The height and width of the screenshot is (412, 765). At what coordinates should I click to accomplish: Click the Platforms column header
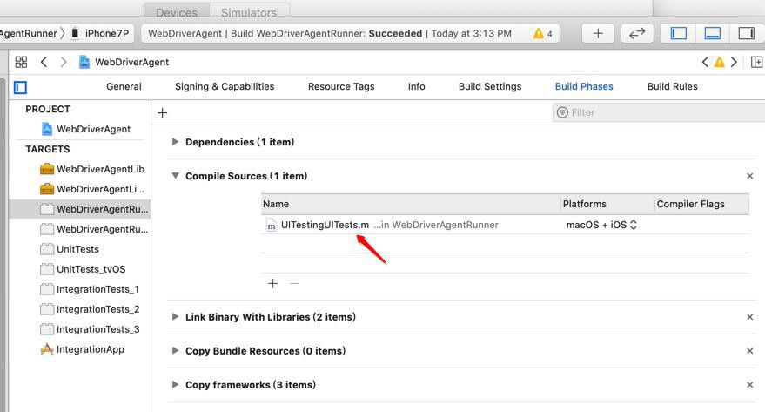607,204
